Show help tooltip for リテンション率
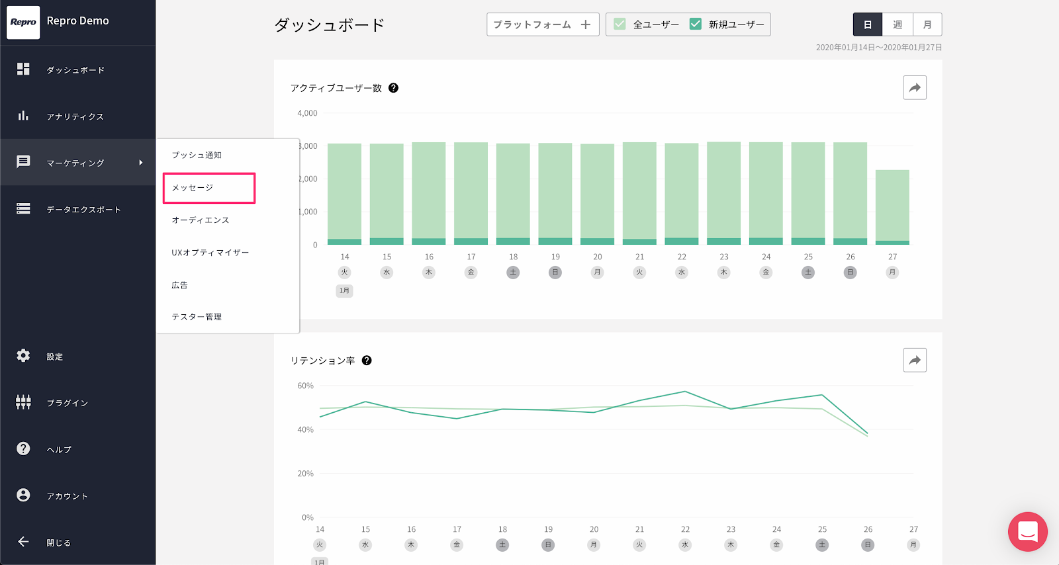 [367, 361]
